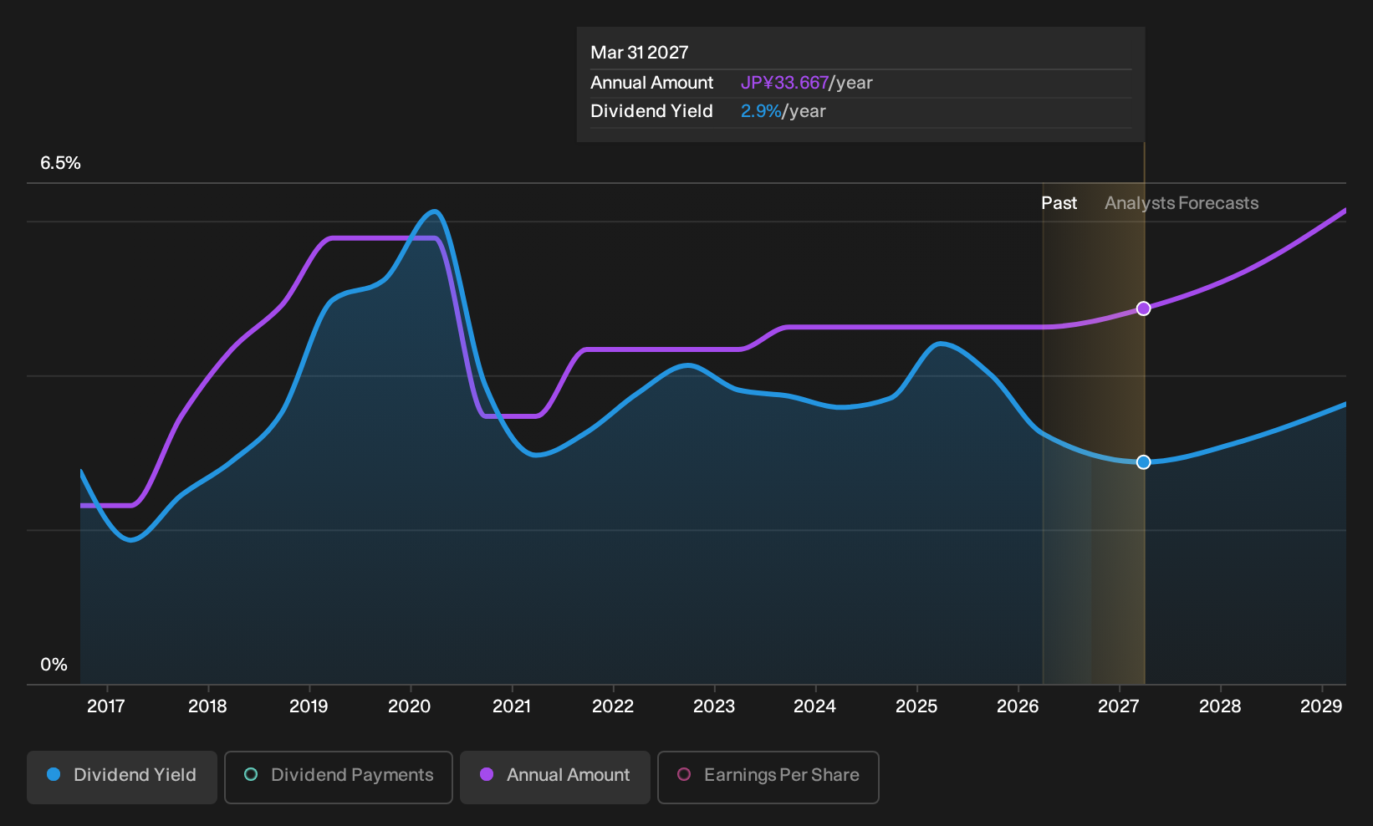
Task: Select the purple data point at 2027
Action: pyautogui.click(x=1144, y=308)
